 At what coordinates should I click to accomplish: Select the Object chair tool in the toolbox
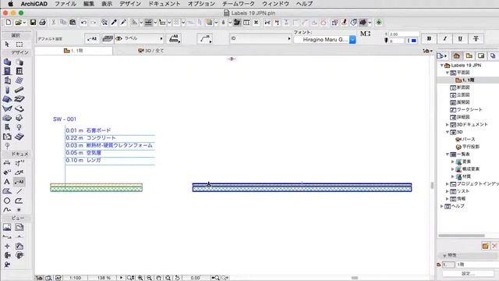[7, 127]
